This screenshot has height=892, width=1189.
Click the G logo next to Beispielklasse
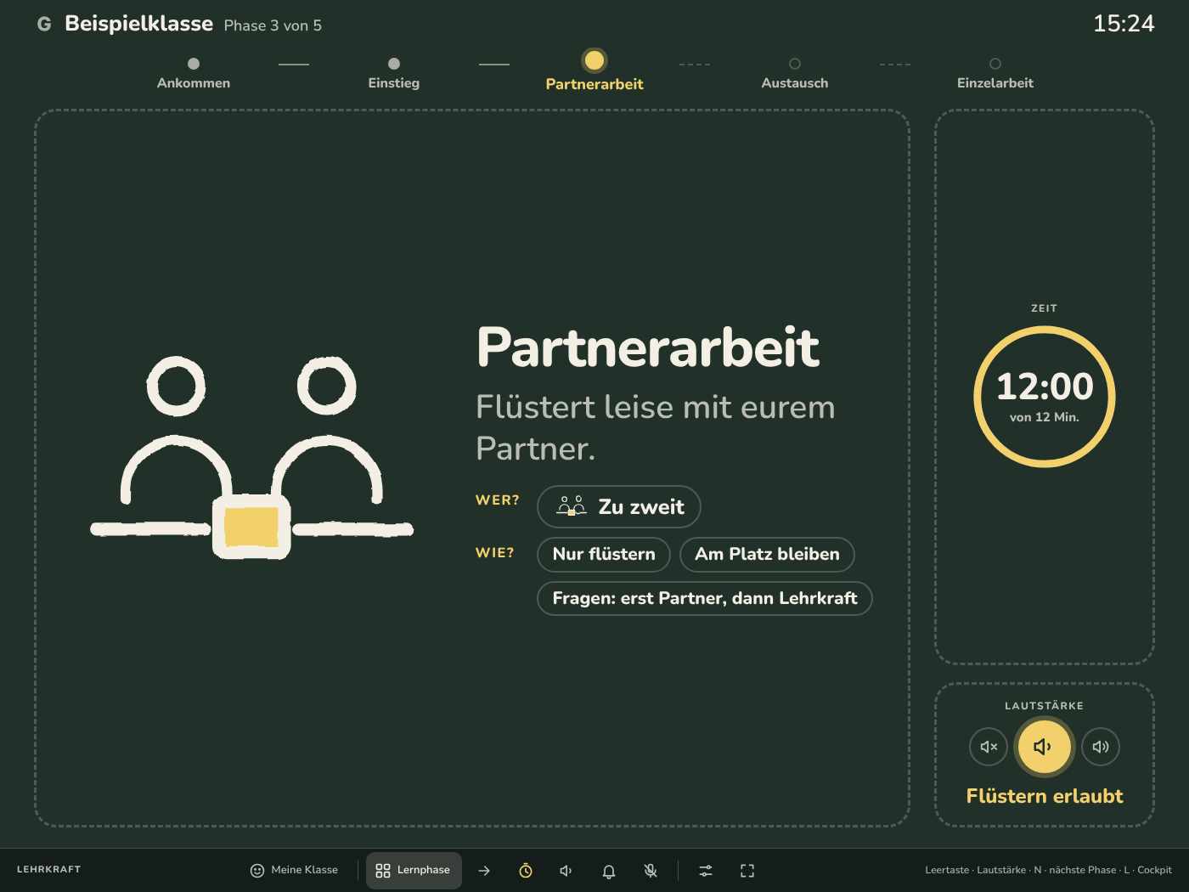tap(44, 25)
